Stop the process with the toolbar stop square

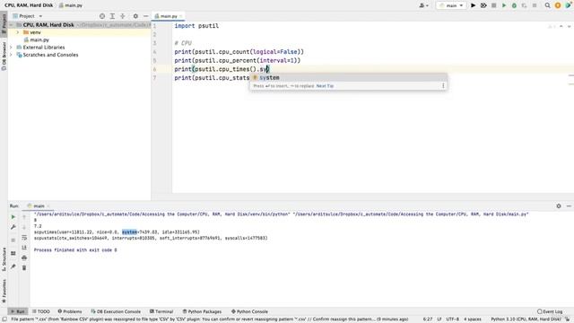[x=493, y=5]
